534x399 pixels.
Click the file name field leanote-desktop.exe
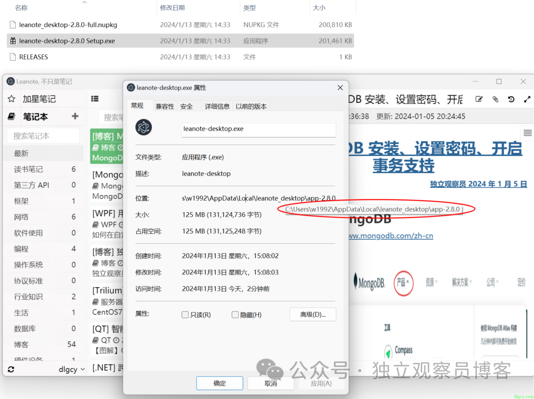click(x=259, y=130)
